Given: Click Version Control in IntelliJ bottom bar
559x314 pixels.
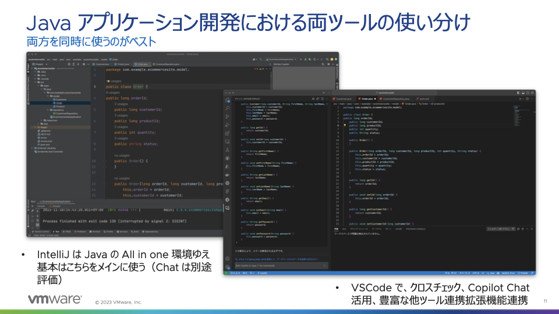Looking at the screenshot, I should point(41,232).
